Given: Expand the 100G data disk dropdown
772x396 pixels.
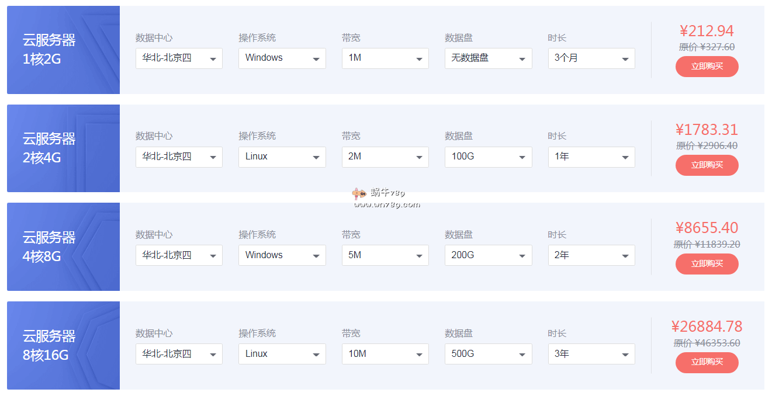Looking at the screenshot, I should click(x=488, y=157).
